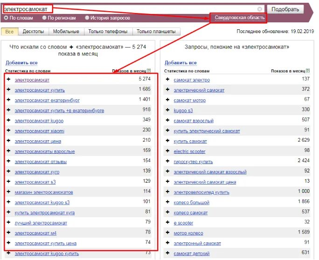Add 'электросамокаты взрослые' with plus icon
319x260 pixels.
pos(8,151)
